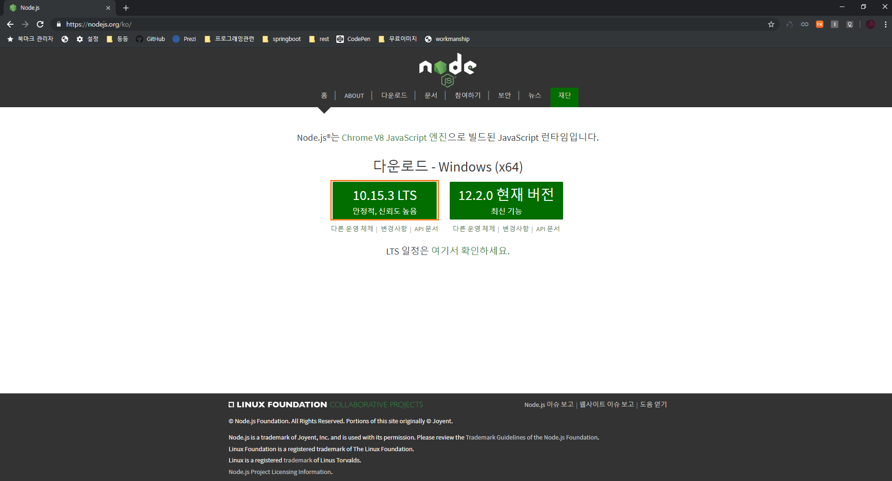Click the orange extension icon in toolbar
Image resolution: width=892 pixels, height=481 pixels.
point(820,24)
